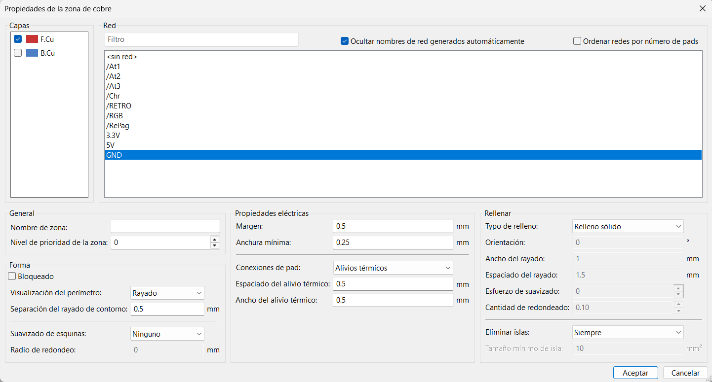Click the Filtro net search field
The height and width of the screenshot is (382, 712).
click(201, 39)
